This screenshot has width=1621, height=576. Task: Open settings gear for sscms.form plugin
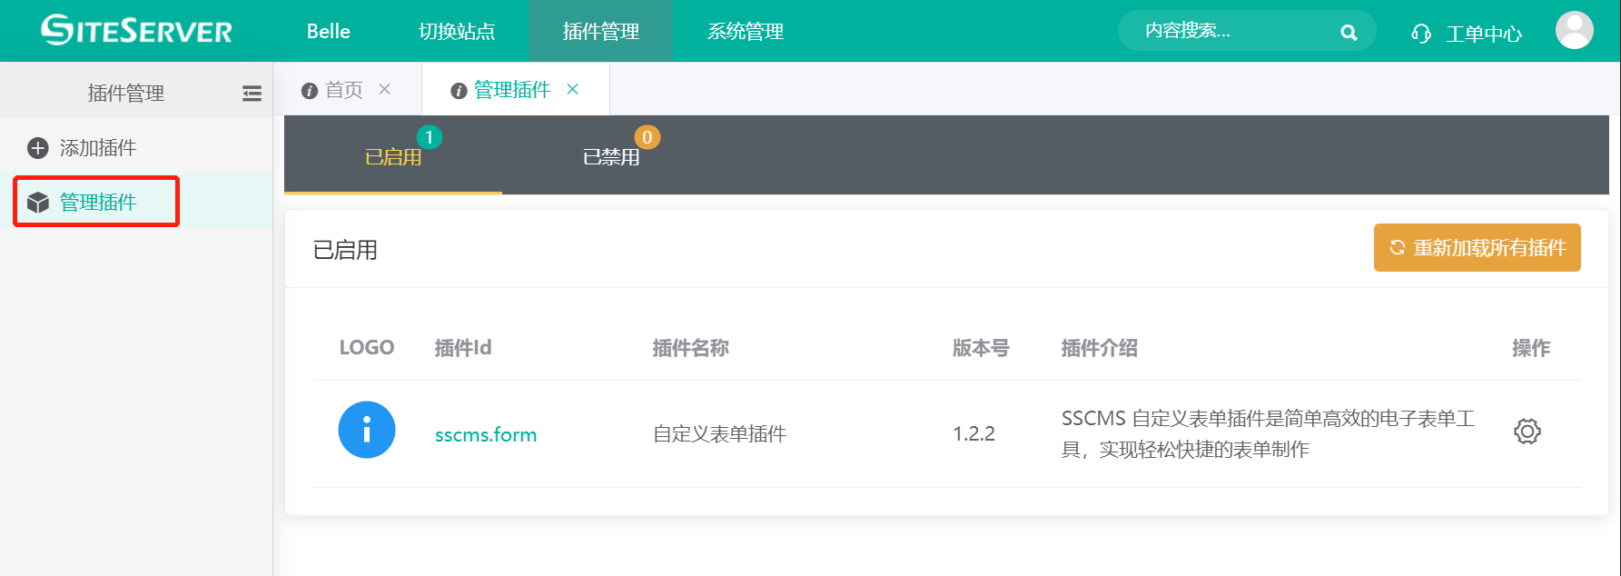coord(1527,432)
